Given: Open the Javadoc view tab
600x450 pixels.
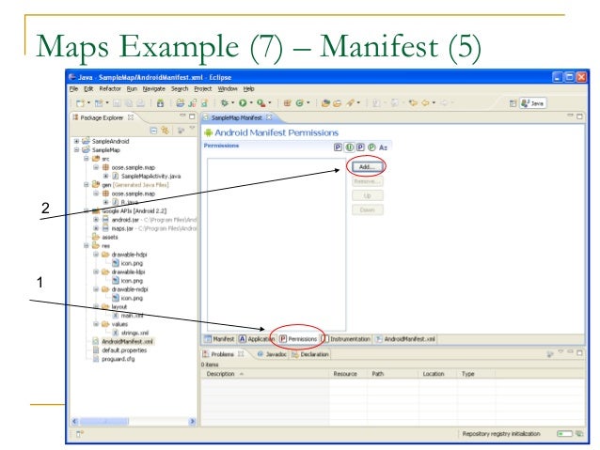Looking at the screenshot, I should [272, 354].
